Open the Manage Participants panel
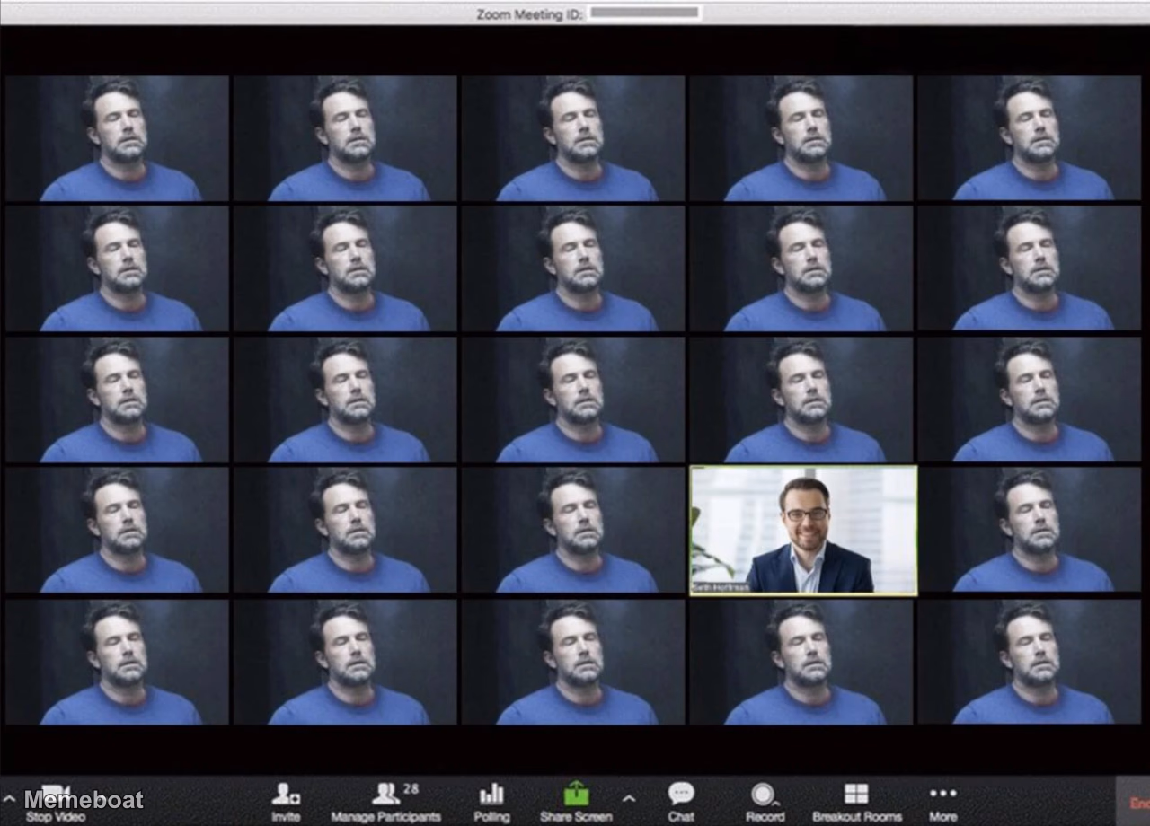The image size is (1150, 826). 385,802
